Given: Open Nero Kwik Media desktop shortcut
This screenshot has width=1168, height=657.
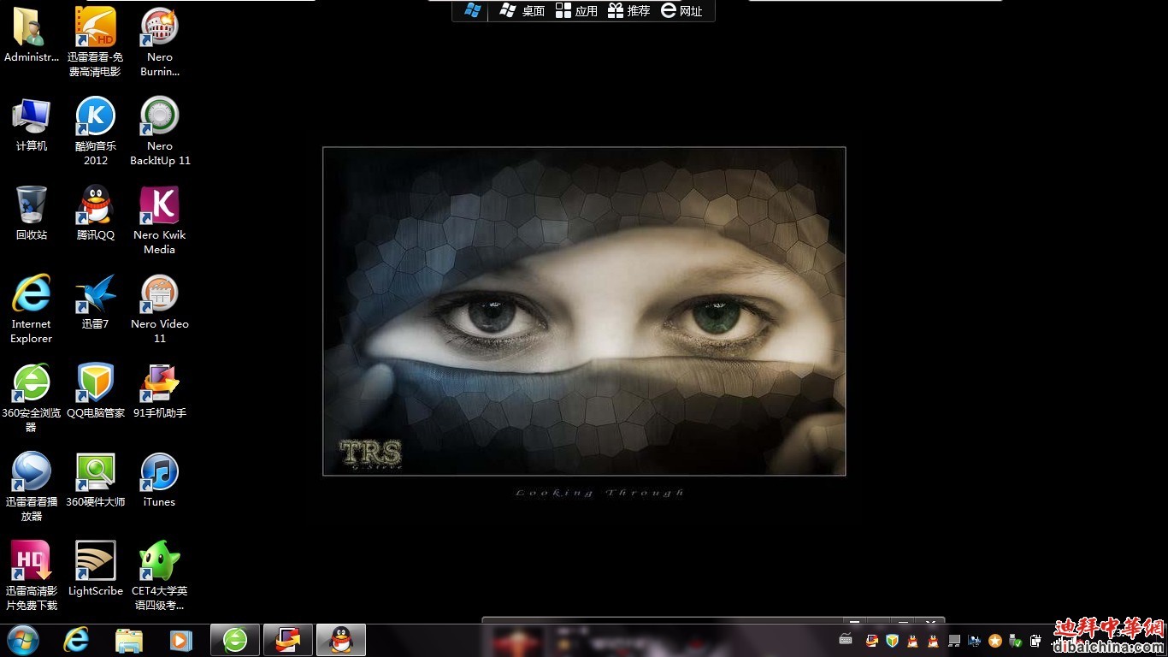Looking at the screenshot, I should click(159, 220).
